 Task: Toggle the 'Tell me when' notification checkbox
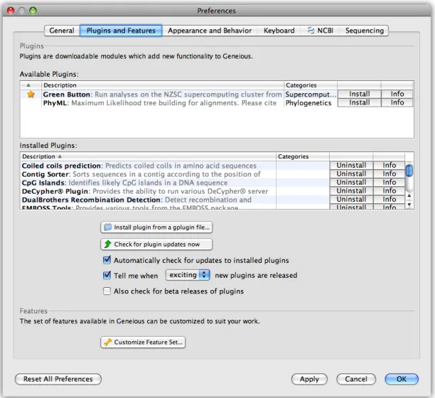tap(107, 275)
